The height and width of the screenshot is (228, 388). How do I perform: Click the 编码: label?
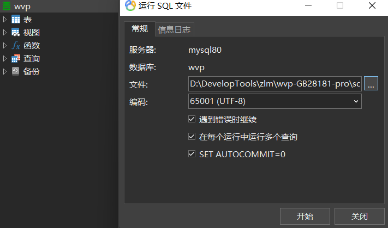point(138,102)
